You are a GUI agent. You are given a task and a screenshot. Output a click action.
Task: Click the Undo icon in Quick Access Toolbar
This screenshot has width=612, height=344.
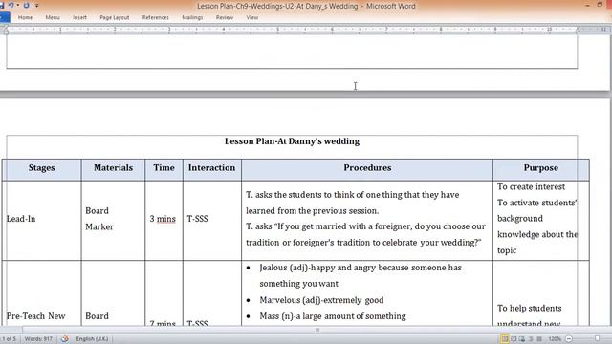pos(11,5)
